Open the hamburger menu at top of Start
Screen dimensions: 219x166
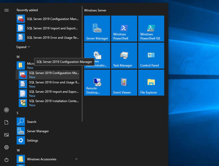point(6,10)
